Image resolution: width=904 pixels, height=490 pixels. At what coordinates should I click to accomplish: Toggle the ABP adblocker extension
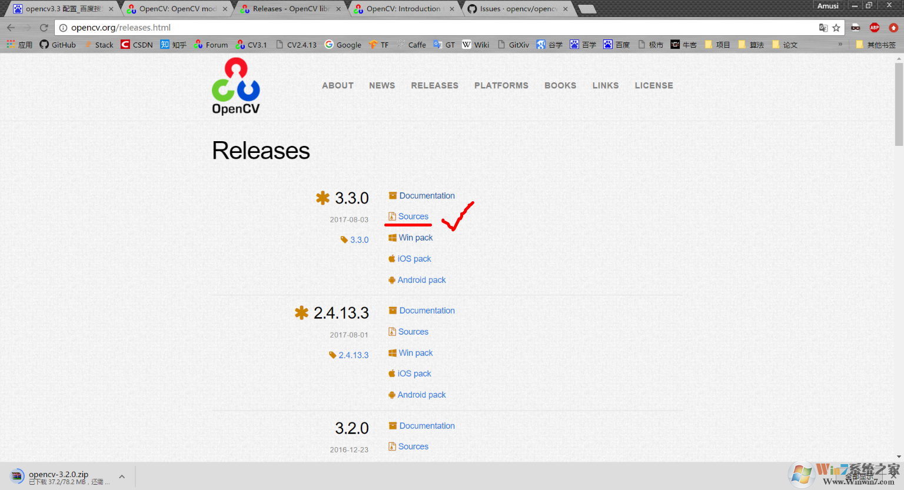(874, 27)
